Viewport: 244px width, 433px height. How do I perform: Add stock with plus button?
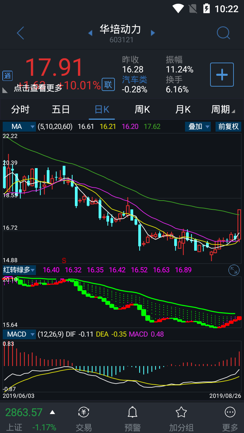[x=222, y=74]
